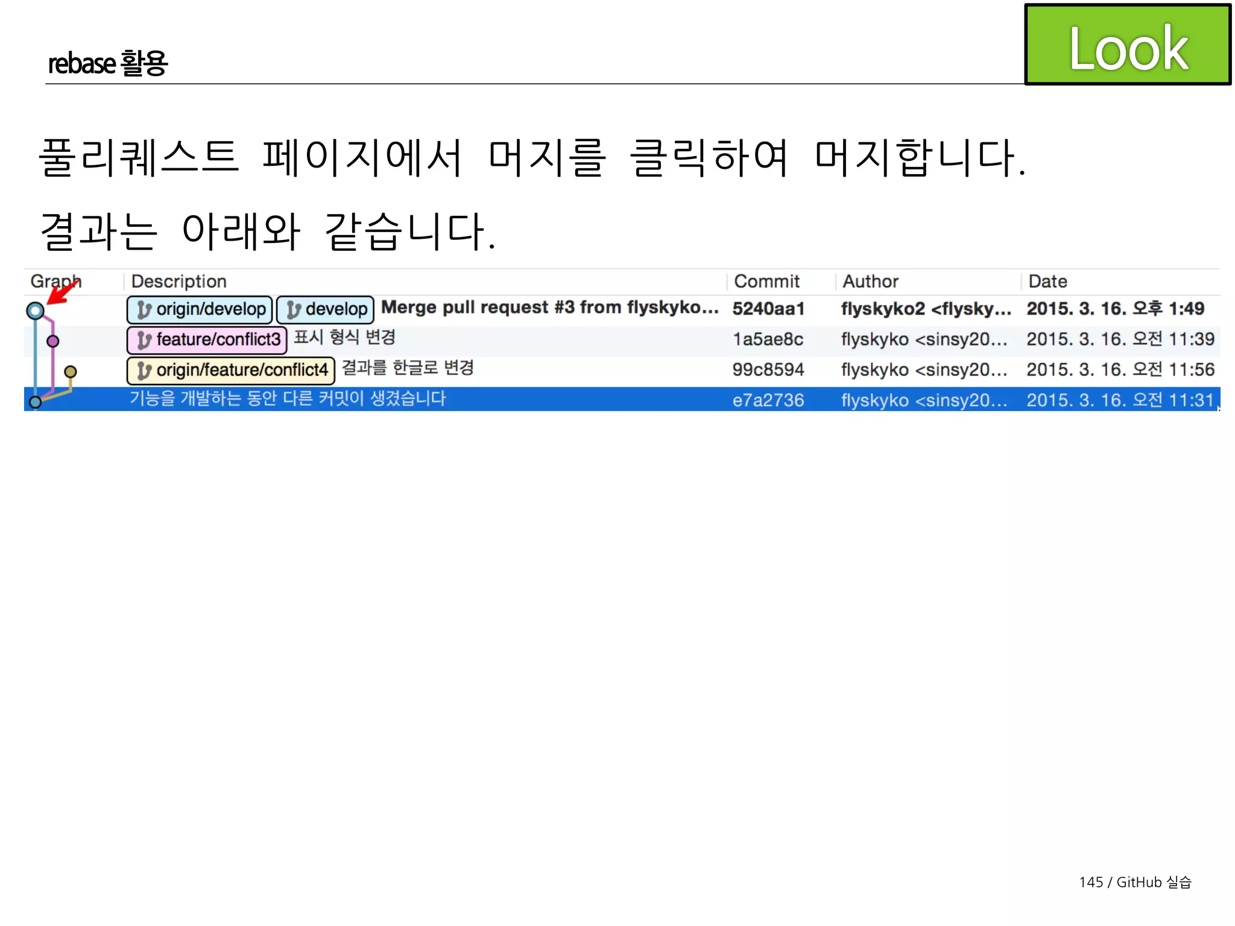1235x926 pixels.
Task: Click the author on the e7a2736 row
Action: tap(924, 400)
